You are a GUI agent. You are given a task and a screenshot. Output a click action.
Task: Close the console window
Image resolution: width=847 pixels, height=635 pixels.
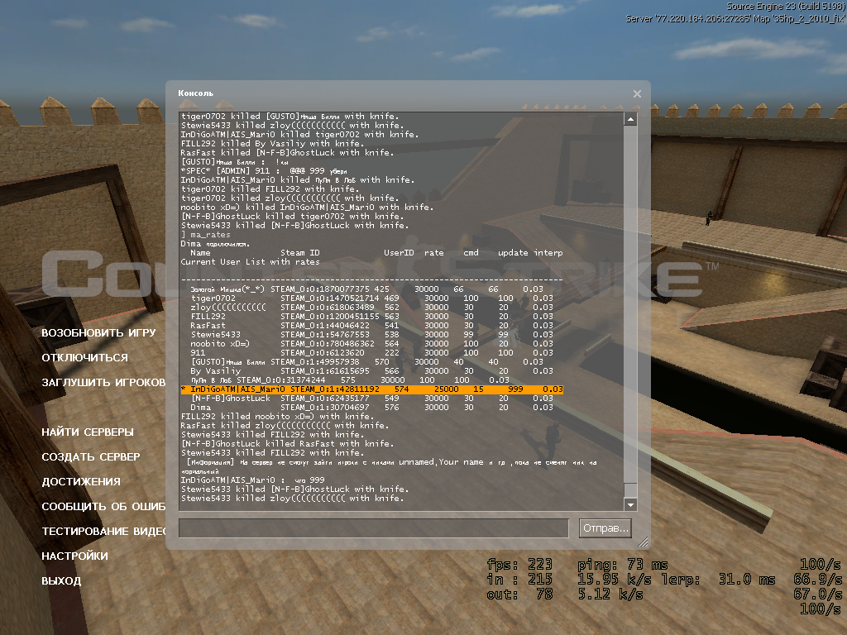637,94
